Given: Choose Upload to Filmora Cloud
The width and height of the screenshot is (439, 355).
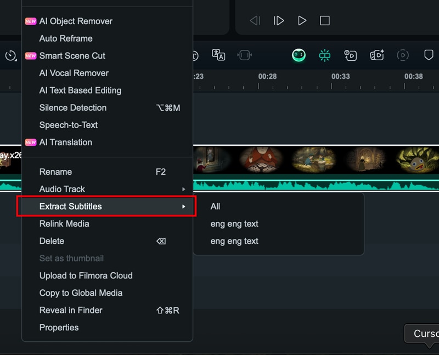Looking at the screenshot, I should tap(86, 276).
